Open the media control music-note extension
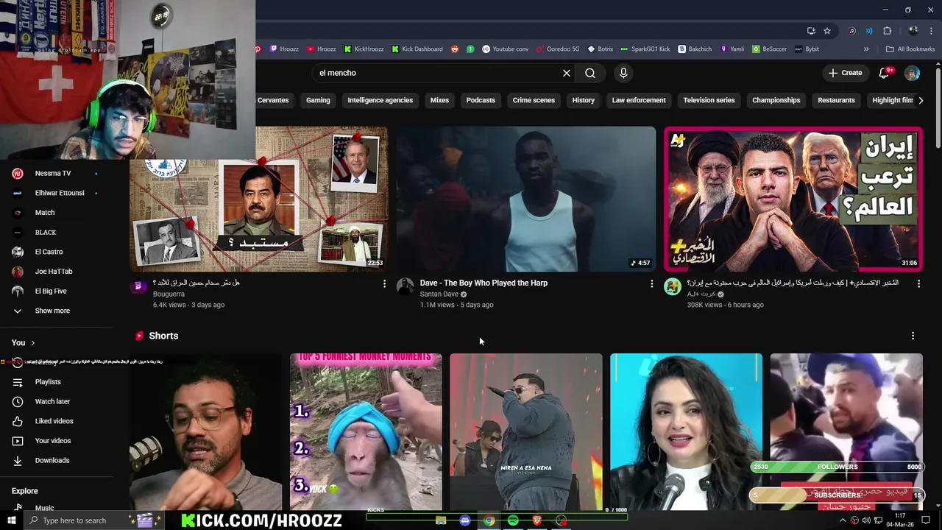This screenshot has width=942, height=530. pos(852,31)
